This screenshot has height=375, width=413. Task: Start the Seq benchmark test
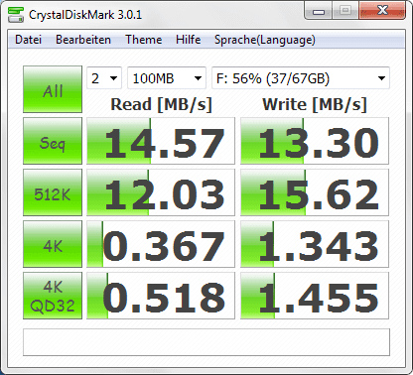pyautogui.click(x=53, y=141)
